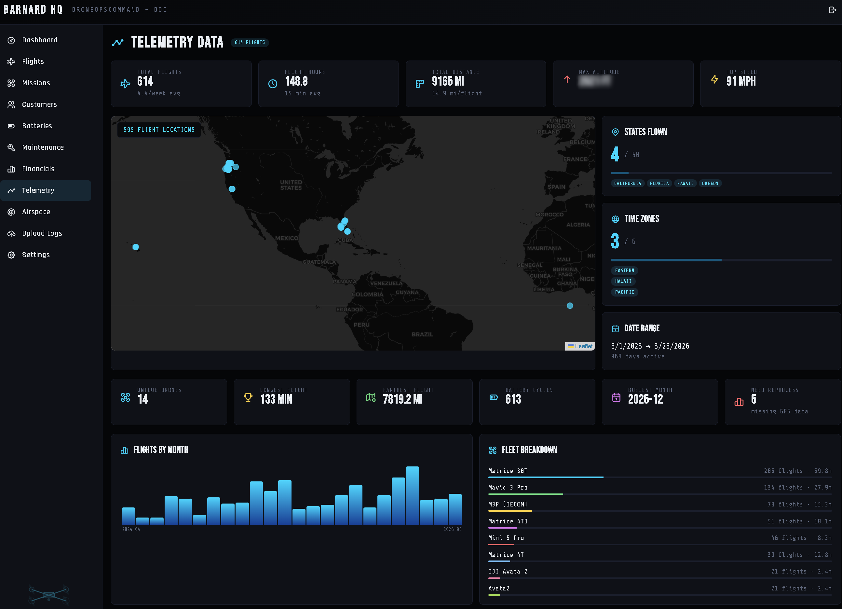
Task: Click the Maintenance wrench icon
Action: pos(11,147)
